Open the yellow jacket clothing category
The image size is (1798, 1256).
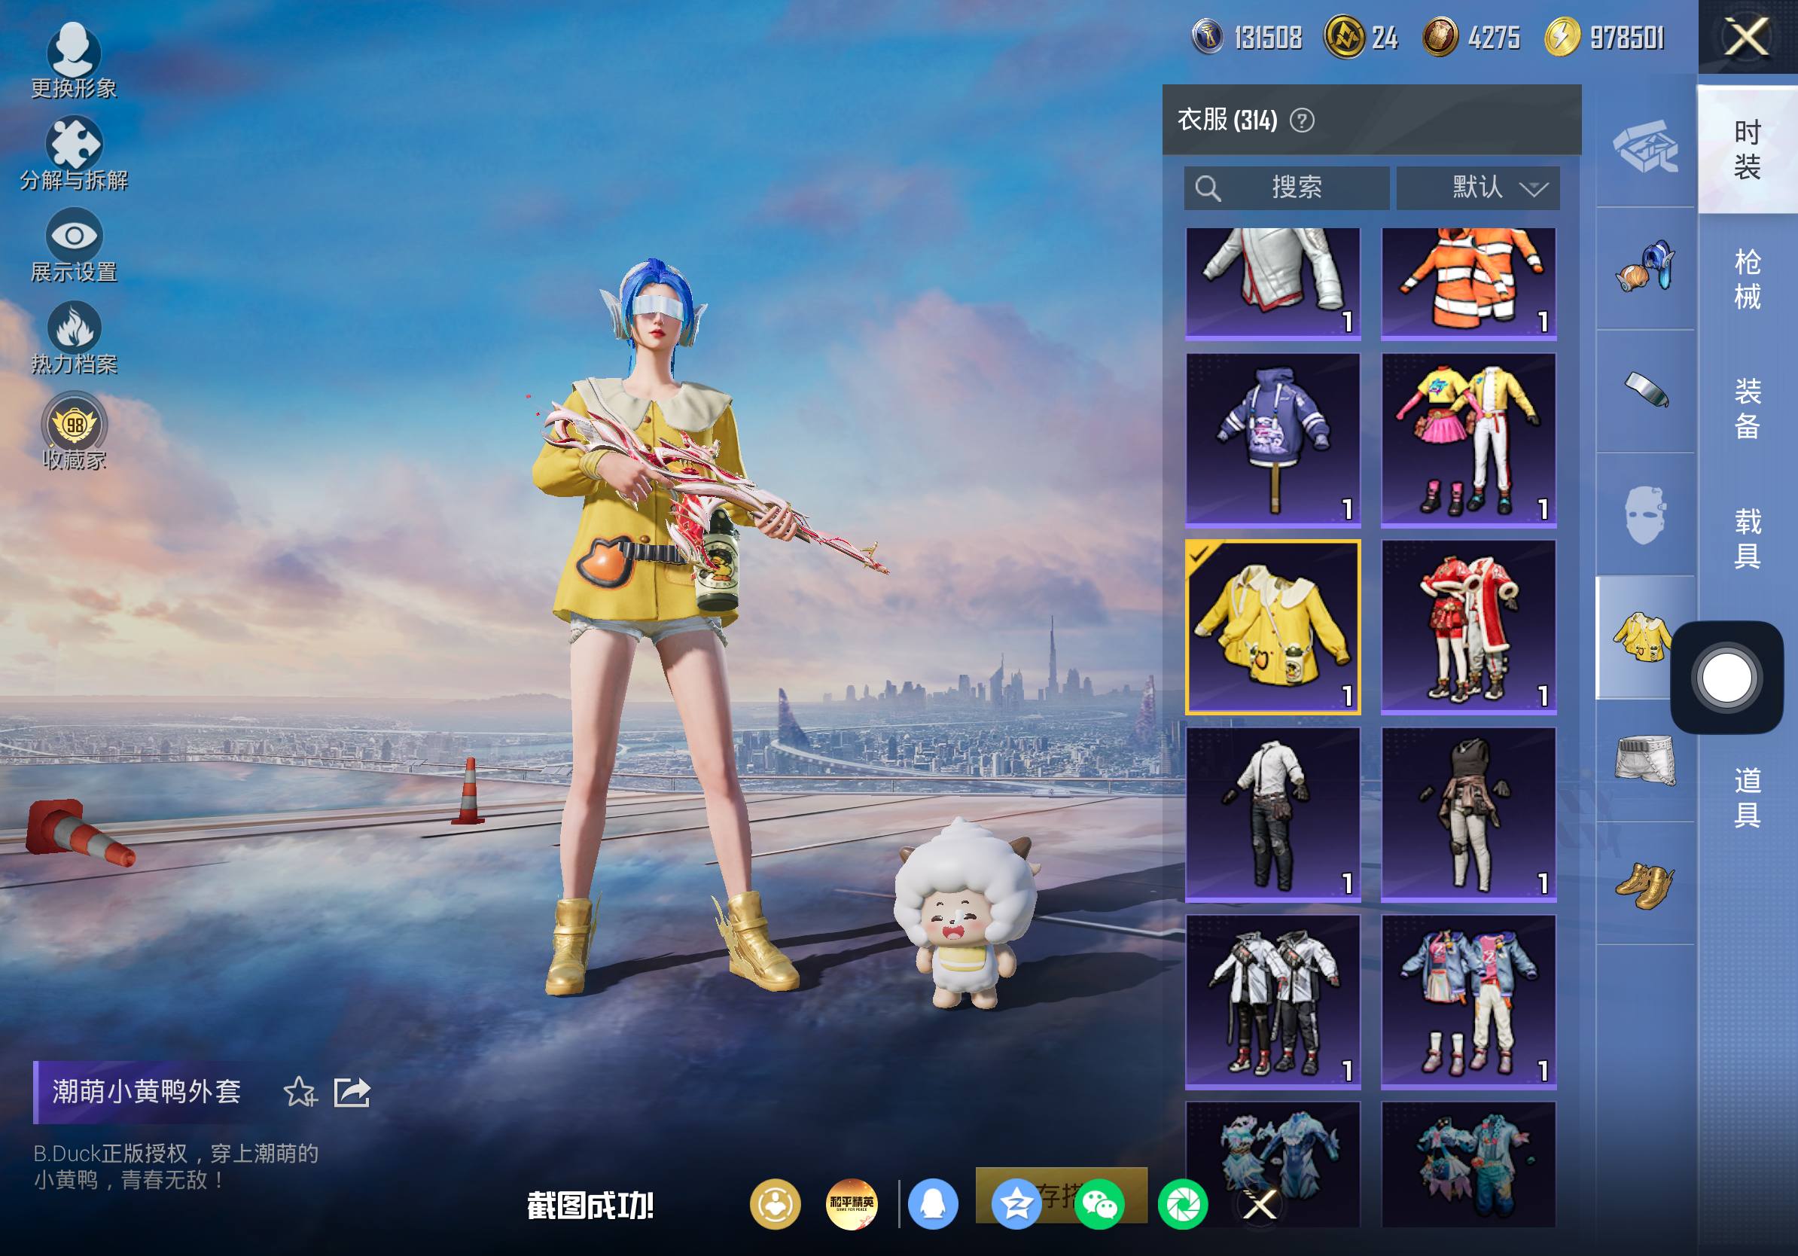(1642, 637)
